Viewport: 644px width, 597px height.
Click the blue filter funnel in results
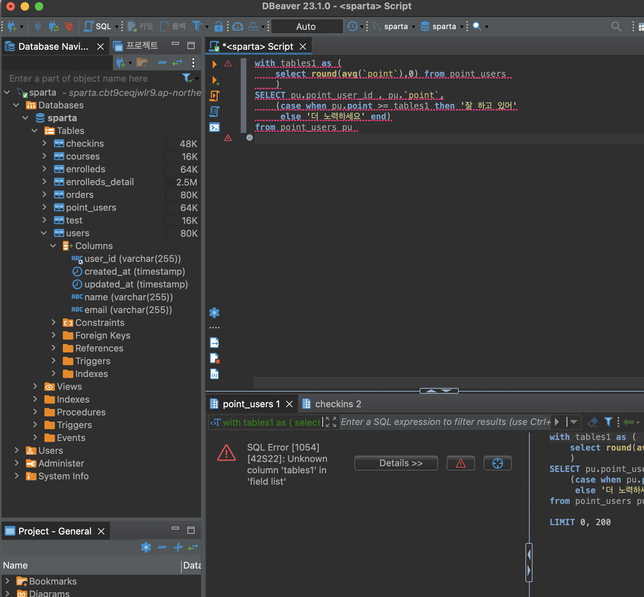pyautogui.click(x=608, y=422)
